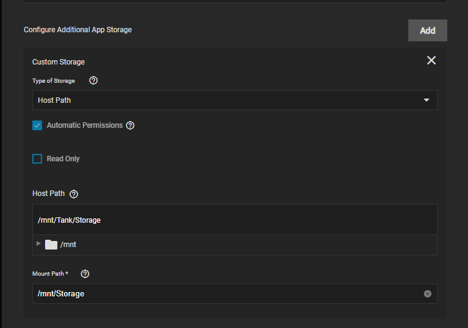The height and width of the screenshot is (328, 468).
Task: Open help for Mount Path
Action: [x=85, y=274]
